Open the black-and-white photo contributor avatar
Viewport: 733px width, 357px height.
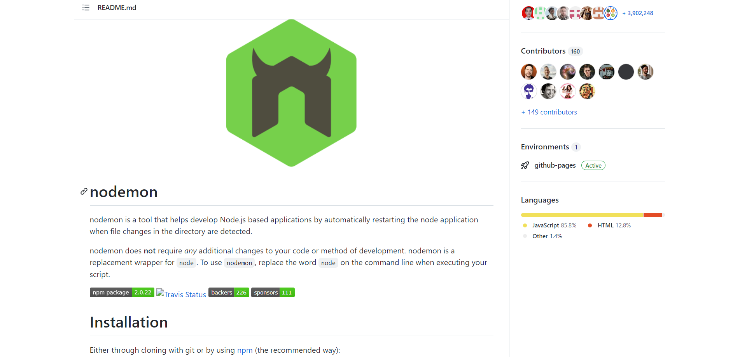pyautogui.click(x=548, y=91)
